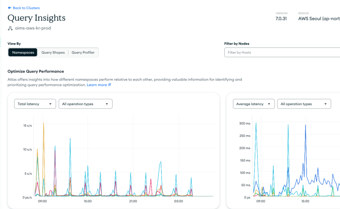Click the 09:00 label on the Total latency chart
Image resolution: width=340 pixels, height=209 pixels.
click(42, 201)
